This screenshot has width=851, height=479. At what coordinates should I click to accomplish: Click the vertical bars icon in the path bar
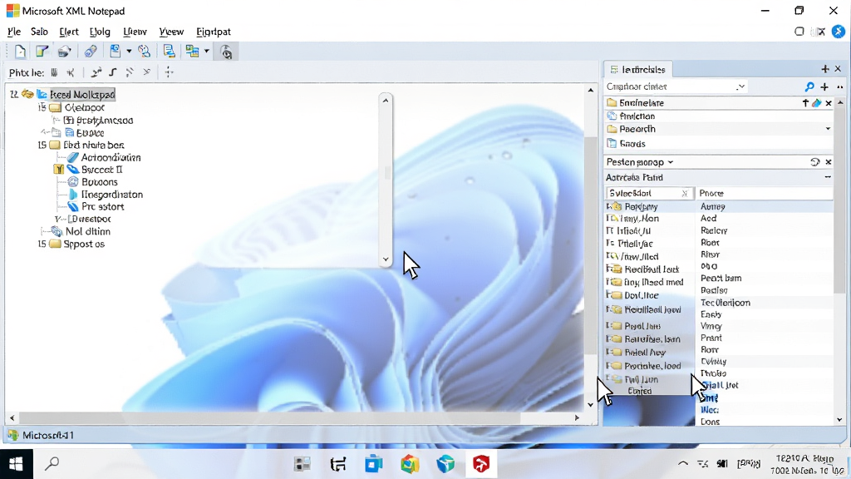pyautogui.click(x=54, y=72)
